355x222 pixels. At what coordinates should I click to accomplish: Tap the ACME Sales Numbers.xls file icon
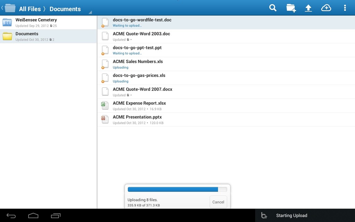[105, 64]
